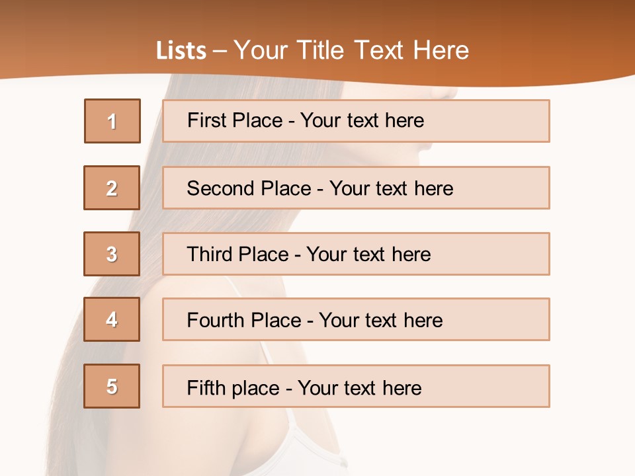Screen dimensions: 635x476
Task: Click the Fourth Place text bar
Action: tap(356, 320)
